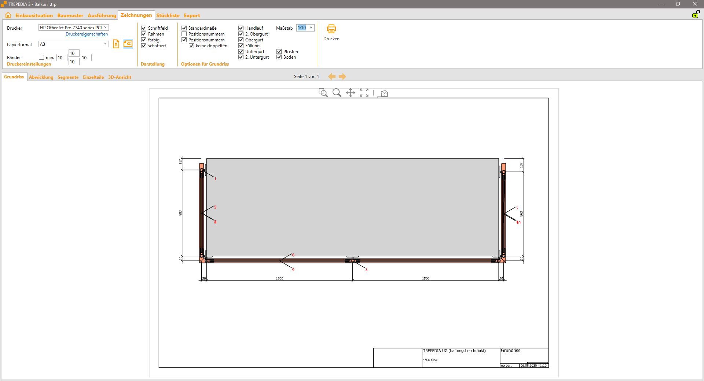Open the 3D-Ansicht view tab
The height and width of the screenshot is (381, 704).
[x=120, y=77]
